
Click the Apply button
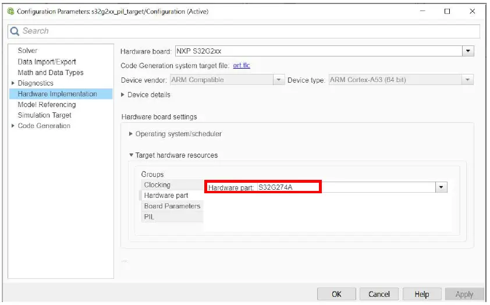point(464,295)
